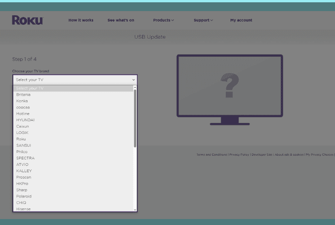
Task: Click the TV question-mark placeholder image
Action: (230, 90)
